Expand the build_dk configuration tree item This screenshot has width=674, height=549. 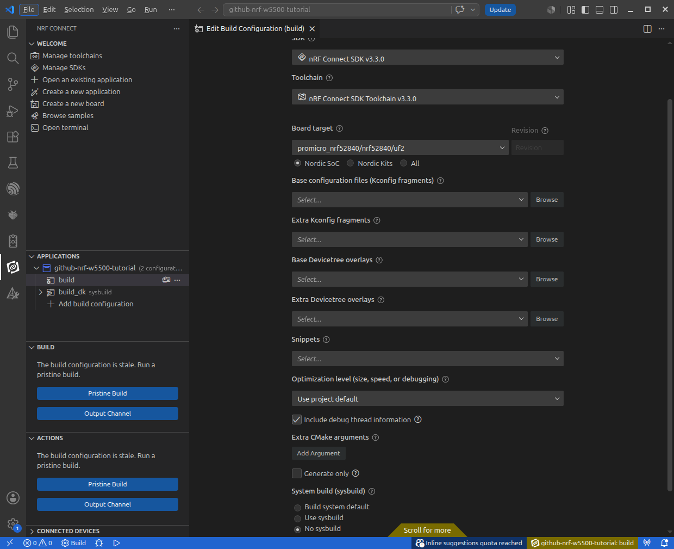40,292
